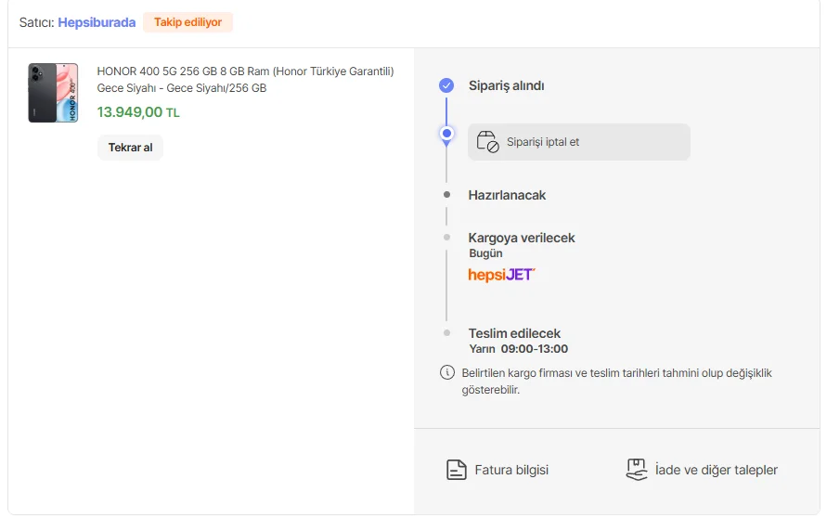Click the blue checkmark beside Sipariş alındı
The height and width of the screenshot is (518, 827).
446,85
